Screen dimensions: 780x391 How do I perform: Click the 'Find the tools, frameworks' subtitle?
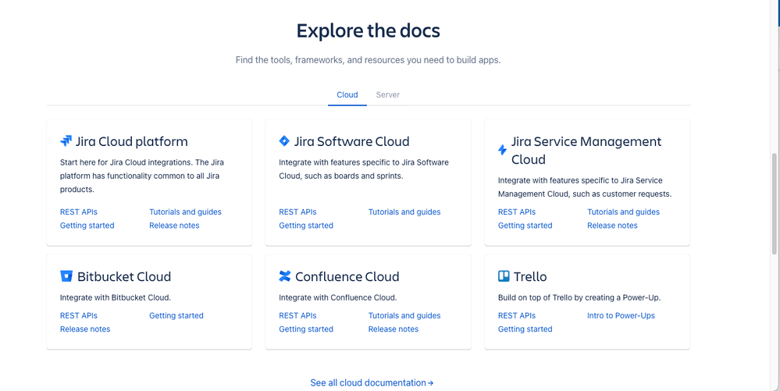pos(368,60)
